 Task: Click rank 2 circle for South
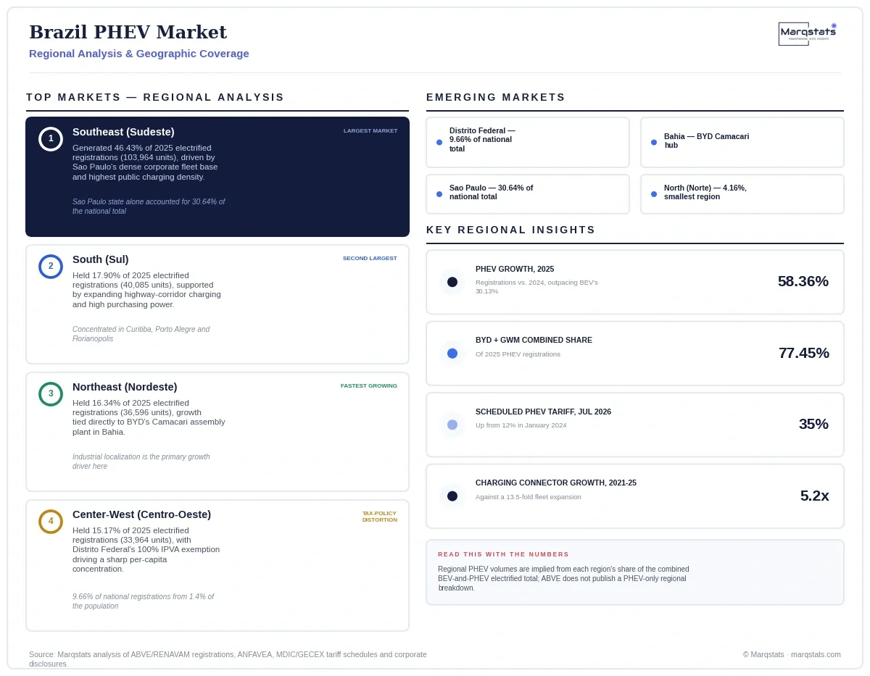point(51,267)
